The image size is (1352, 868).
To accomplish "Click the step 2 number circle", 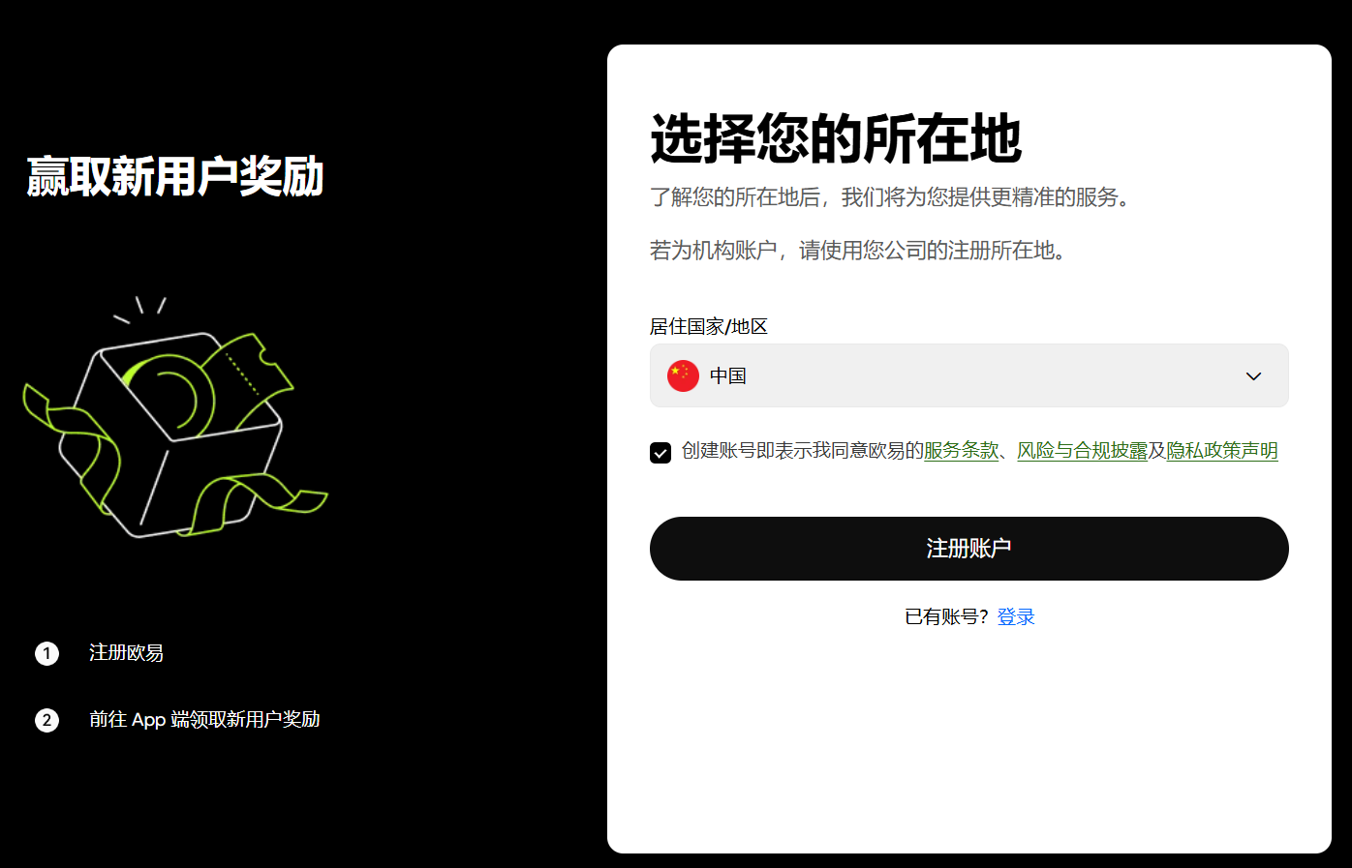I will [46, 720].
